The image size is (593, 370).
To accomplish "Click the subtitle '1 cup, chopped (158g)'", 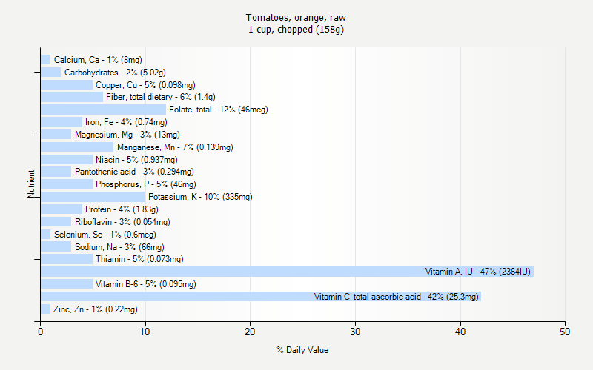I will (x=296, y=30).
